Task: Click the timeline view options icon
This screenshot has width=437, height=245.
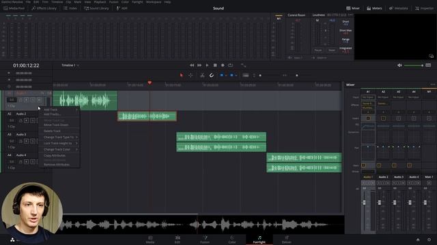Action: (x=246, y=76)
